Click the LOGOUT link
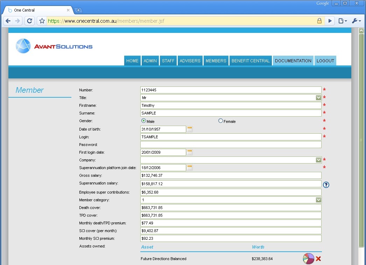This screenshot has height=265, width=366. point(325,61)
